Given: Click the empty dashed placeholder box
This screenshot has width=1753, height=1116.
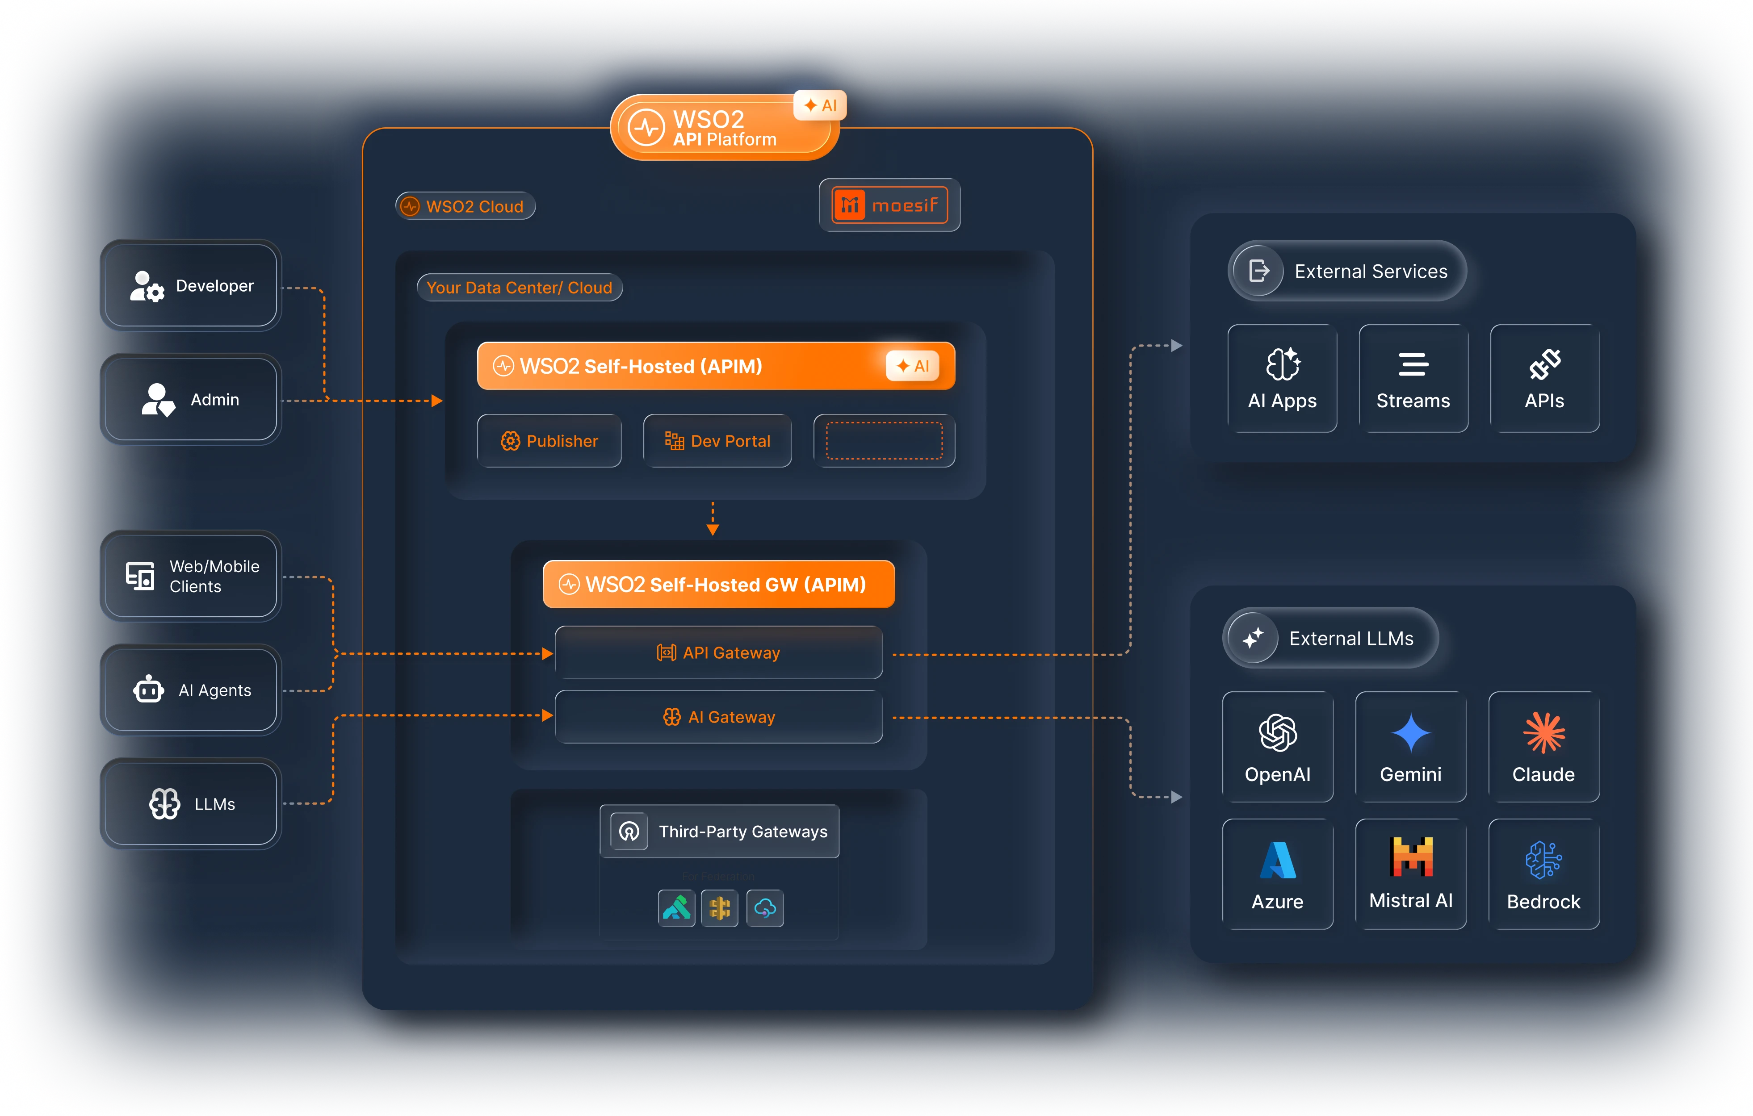Looking at the screenshot, I should 885,441.
